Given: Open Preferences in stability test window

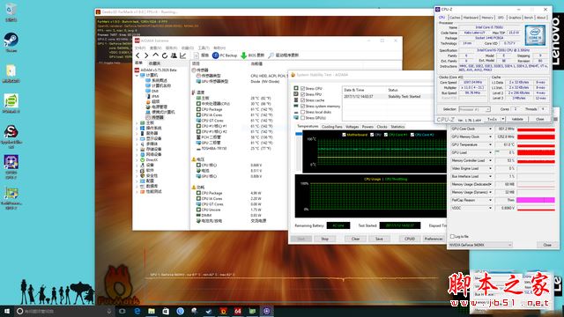Looking at the screenshot, I should point(434,239).
